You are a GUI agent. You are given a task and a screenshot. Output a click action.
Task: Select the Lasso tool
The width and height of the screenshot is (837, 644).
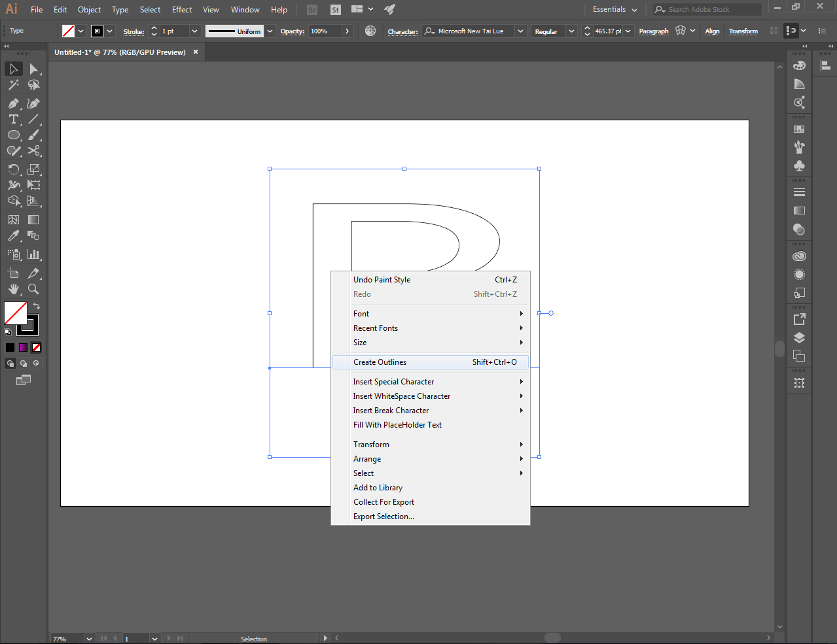[x=33, y=85]
